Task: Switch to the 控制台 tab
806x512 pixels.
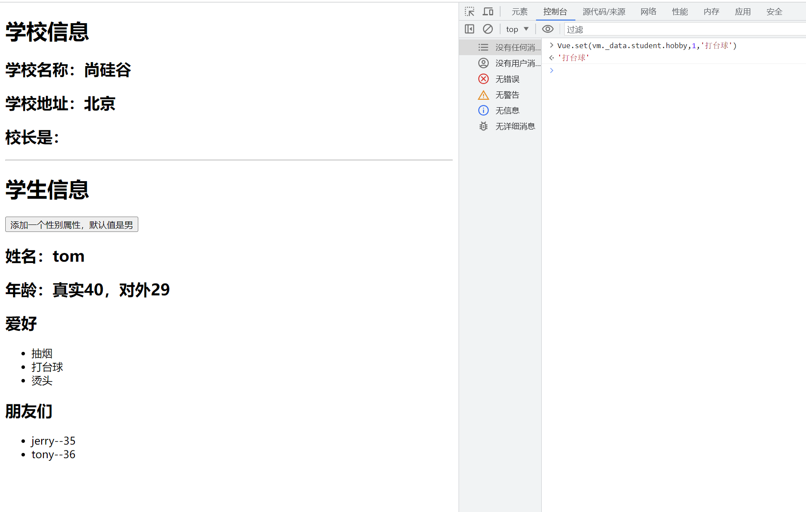Action: coord(555,12)
